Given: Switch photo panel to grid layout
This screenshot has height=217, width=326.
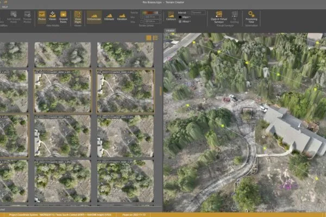Looking at the screenshot, I should pyautogui.click(x=148, y=38).
